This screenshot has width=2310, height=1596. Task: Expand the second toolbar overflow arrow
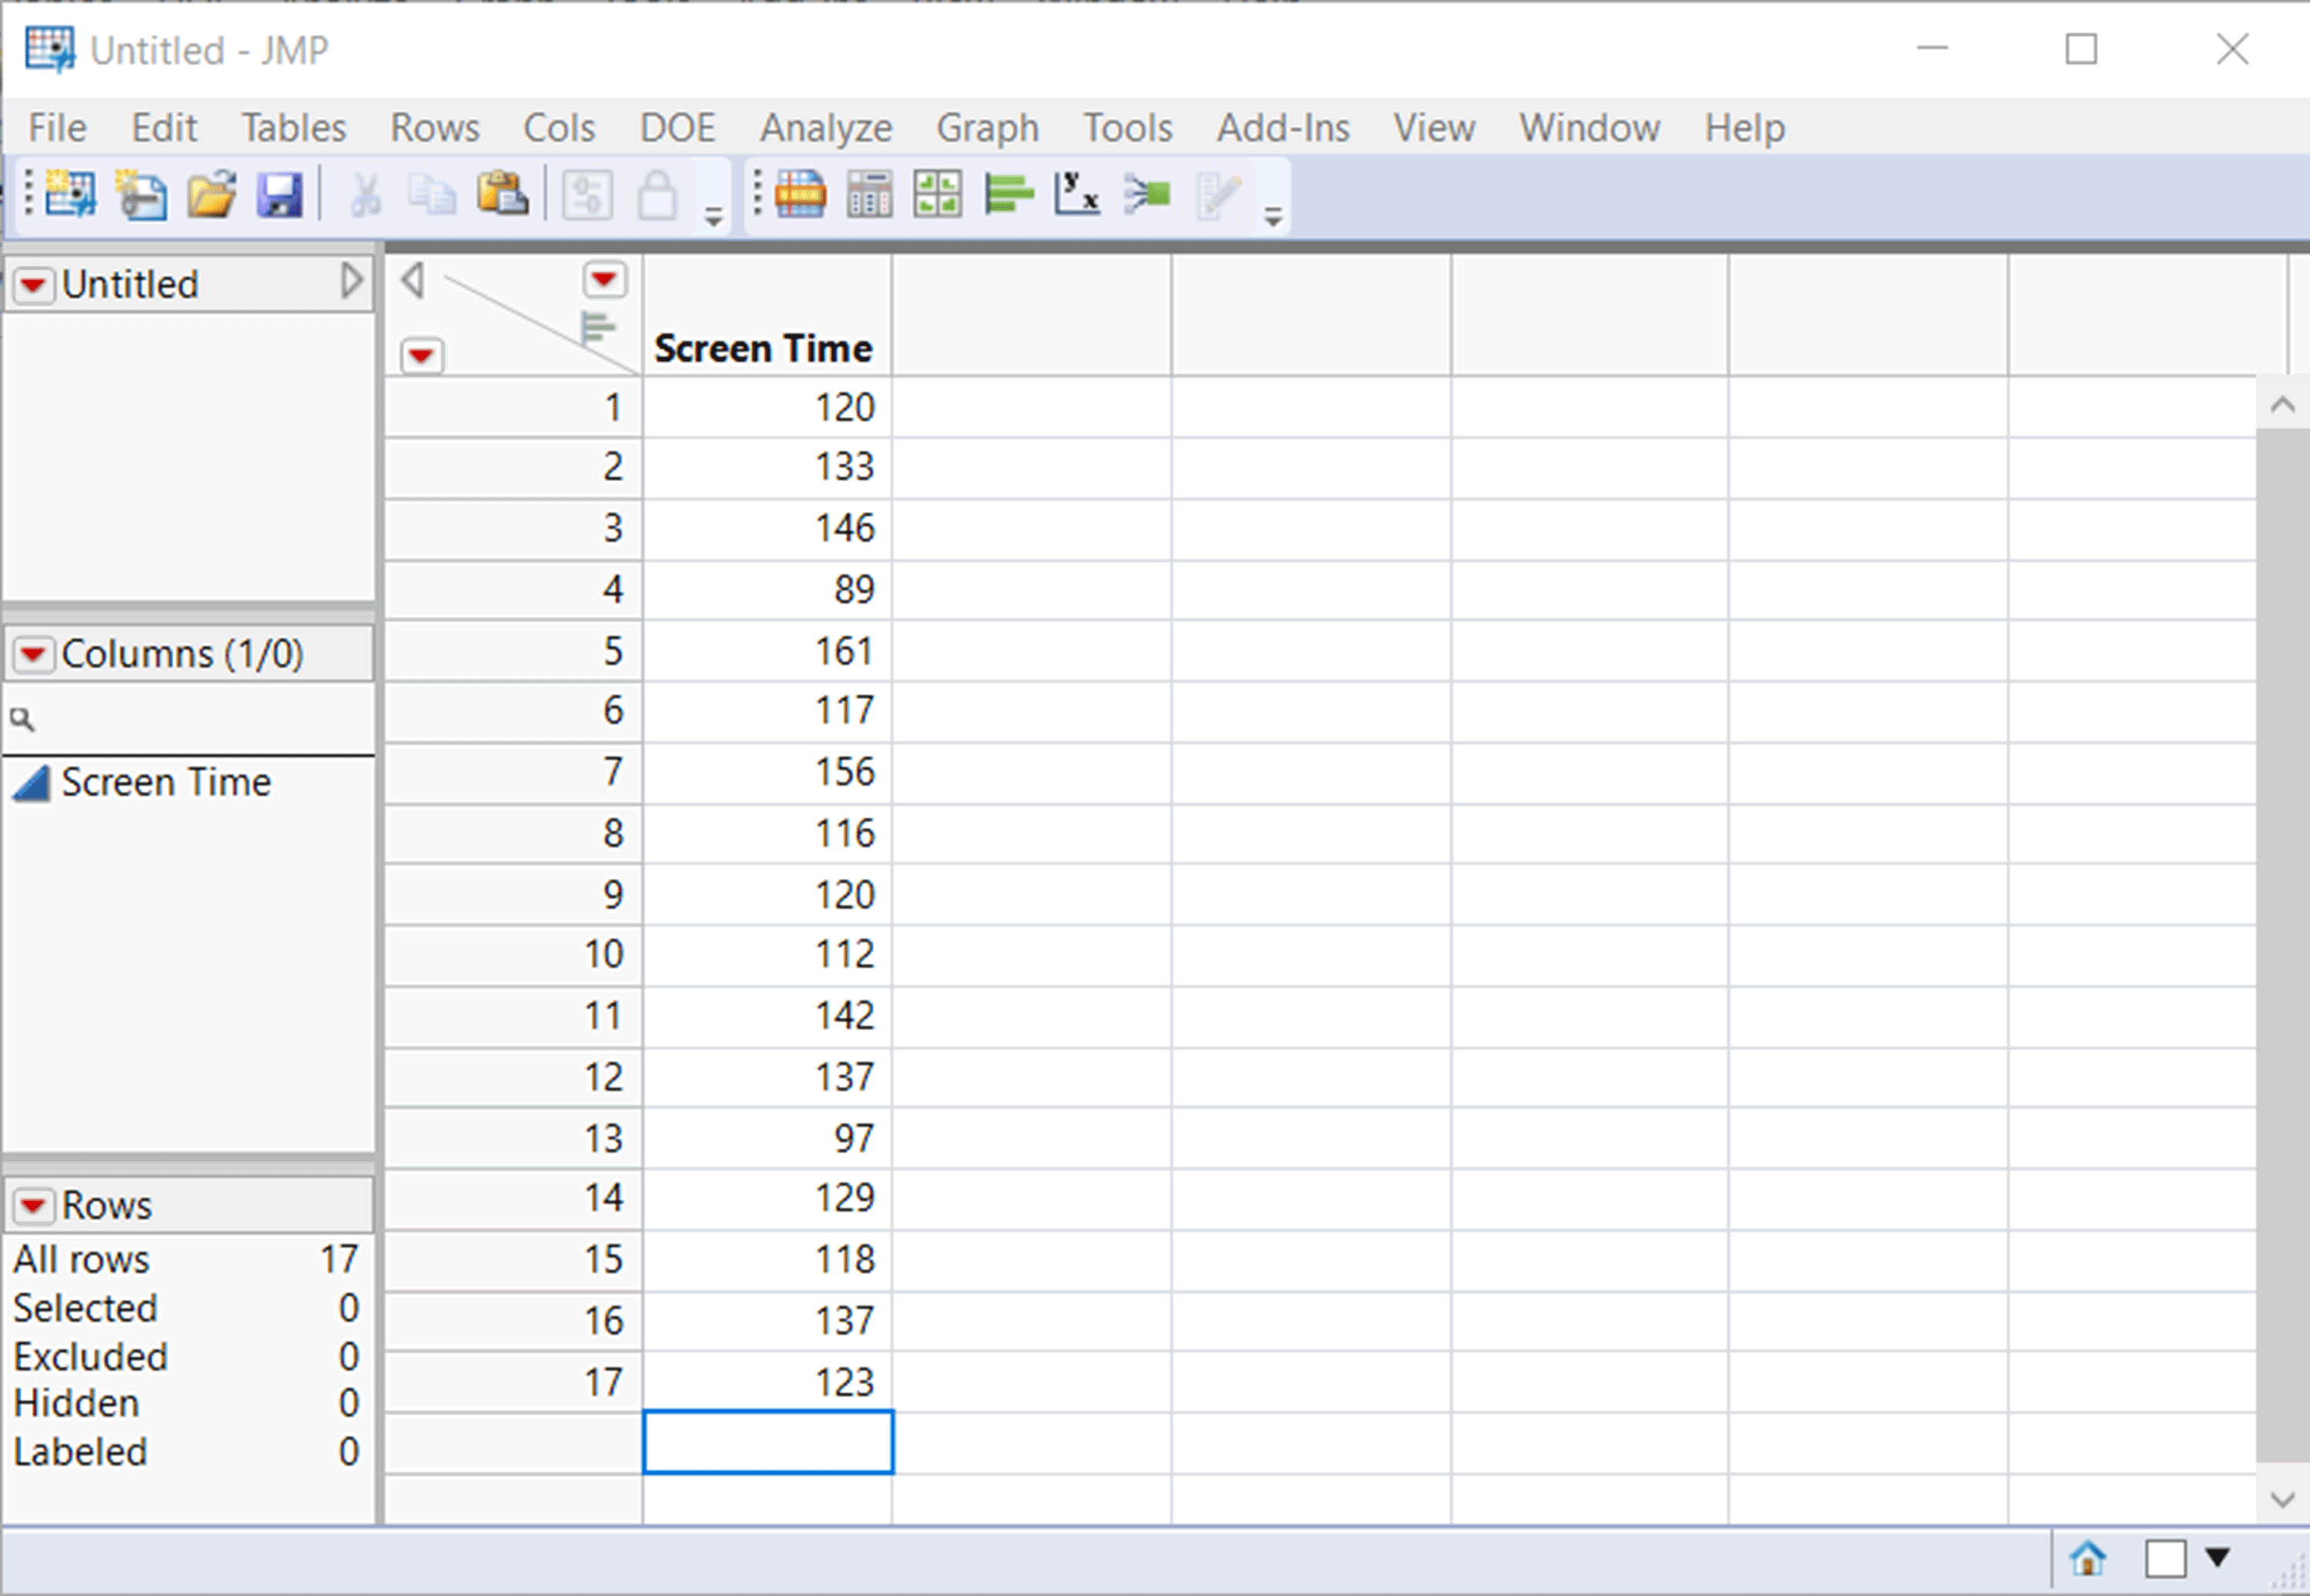(x=1273, y=217)
